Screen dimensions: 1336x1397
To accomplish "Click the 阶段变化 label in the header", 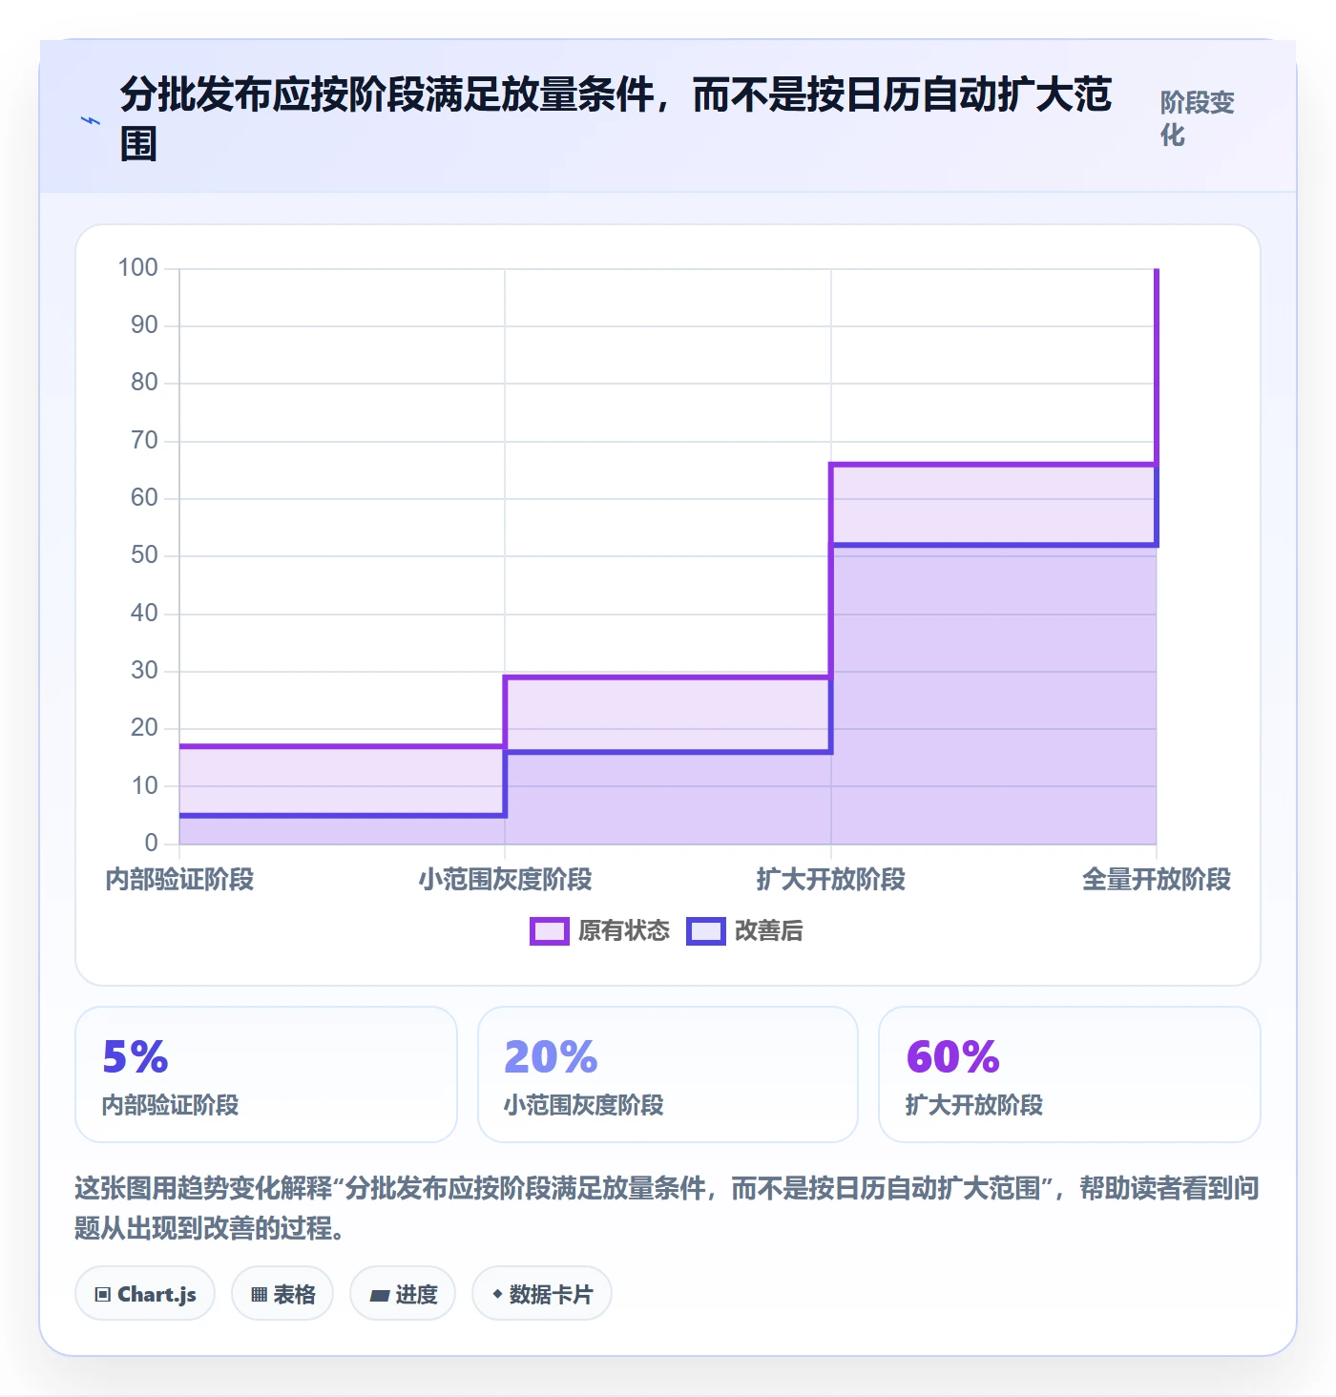I will 1197,118.
